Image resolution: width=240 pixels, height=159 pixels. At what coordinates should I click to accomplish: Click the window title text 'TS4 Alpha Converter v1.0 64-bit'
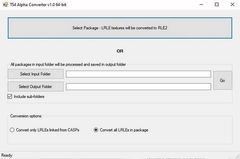38,5
